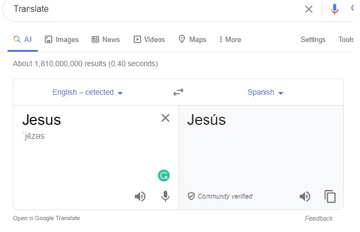The height and width of the screenshot is (232, 360).
Task: Open the source language dropdown
Action: click(88, 93)
